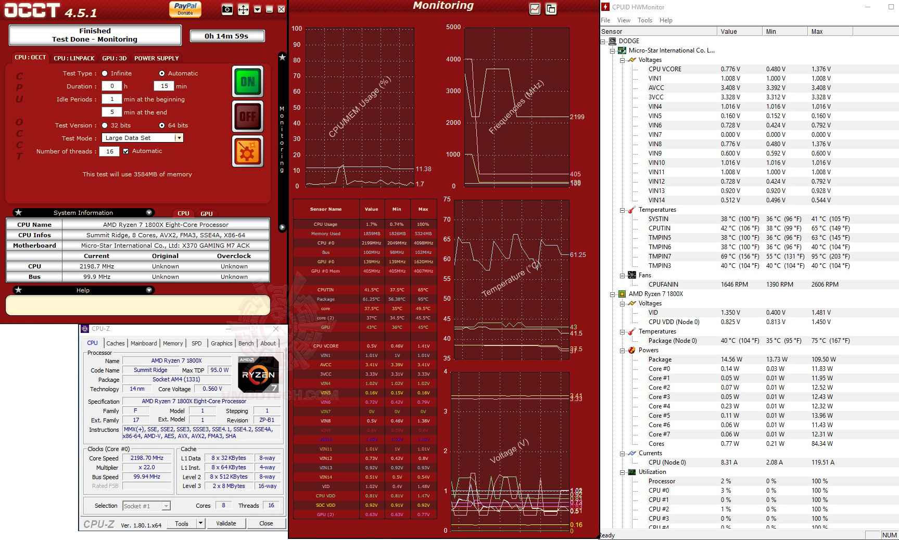Open the CPU-Z Bench tab

pos(246,343)
